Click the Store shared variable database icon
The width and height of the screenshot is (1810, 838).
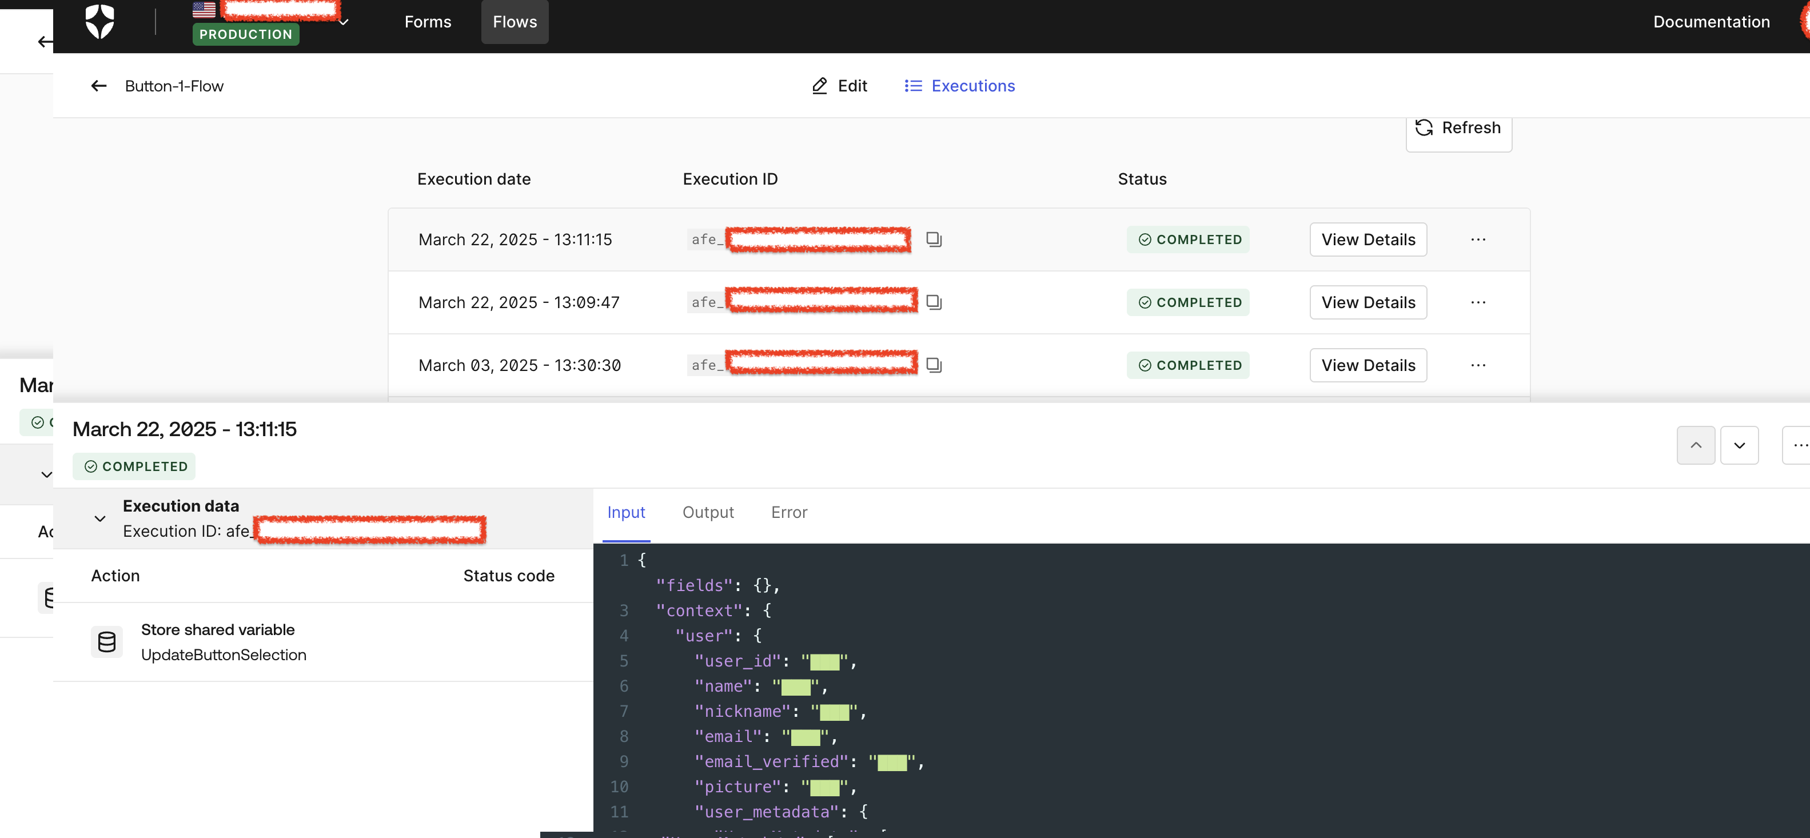[x=107, y=642]
